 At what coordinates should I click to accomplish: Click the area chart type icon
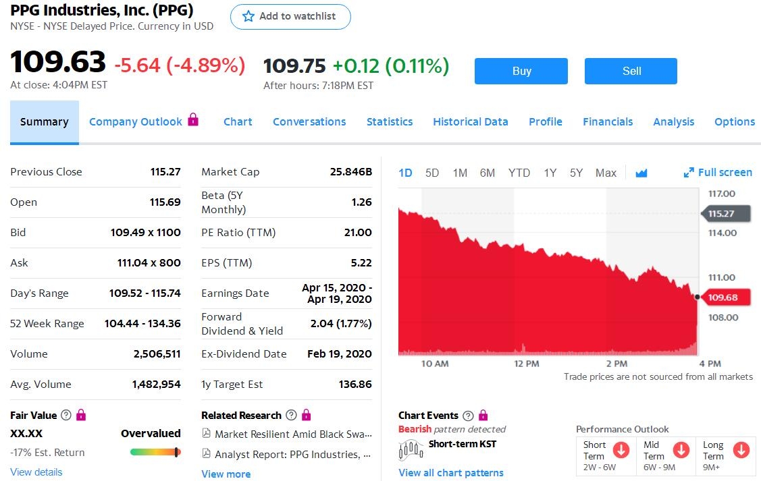(x=641, y=173)
